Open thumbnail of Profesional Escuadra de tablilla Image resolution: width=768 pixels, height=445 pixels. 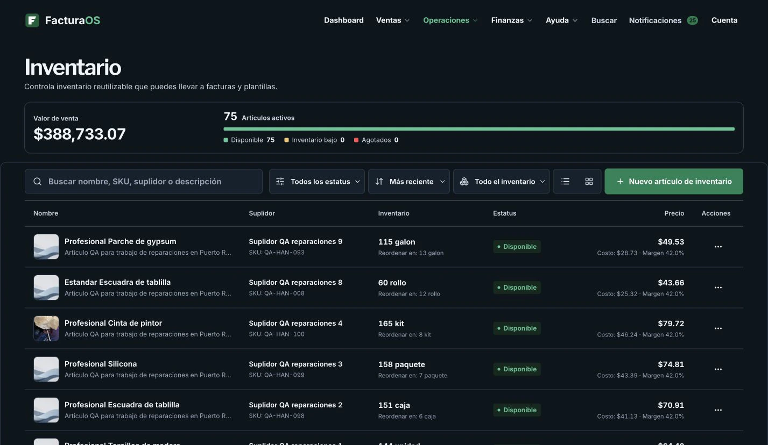pyautogui.click(x=46, y=410)
